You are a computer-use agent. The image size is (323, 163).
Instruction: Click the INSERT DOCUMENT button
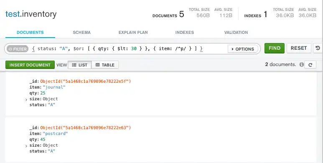click(30, 65)
